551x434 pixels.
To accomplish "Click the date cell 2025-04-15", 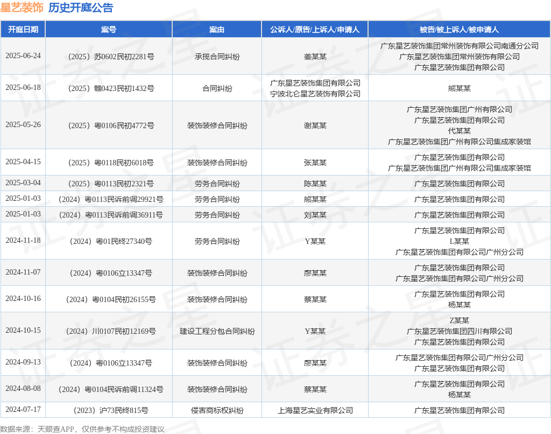I will coord(23,162).
